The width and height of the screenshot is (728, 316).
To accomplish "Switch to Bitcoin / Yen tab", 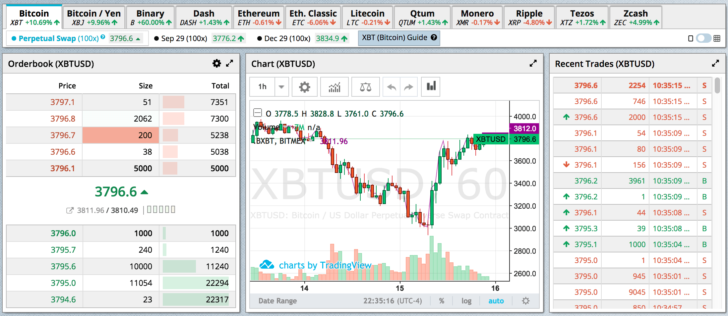I will click(x=94, y=17).
